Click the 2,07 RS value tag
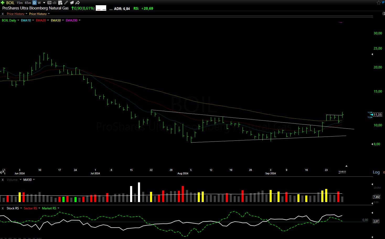 [x=376, y=221]
